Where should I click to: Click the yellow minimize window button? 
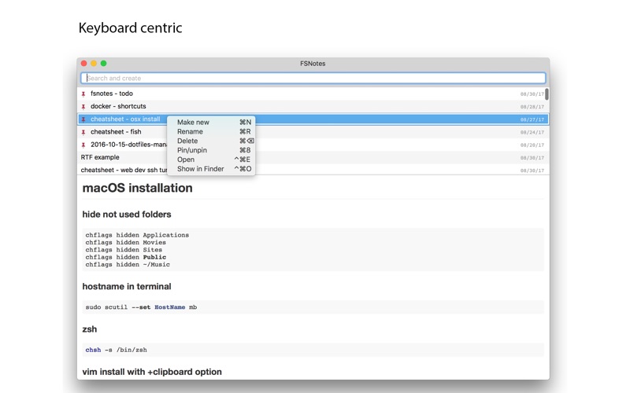pos(94,64)
